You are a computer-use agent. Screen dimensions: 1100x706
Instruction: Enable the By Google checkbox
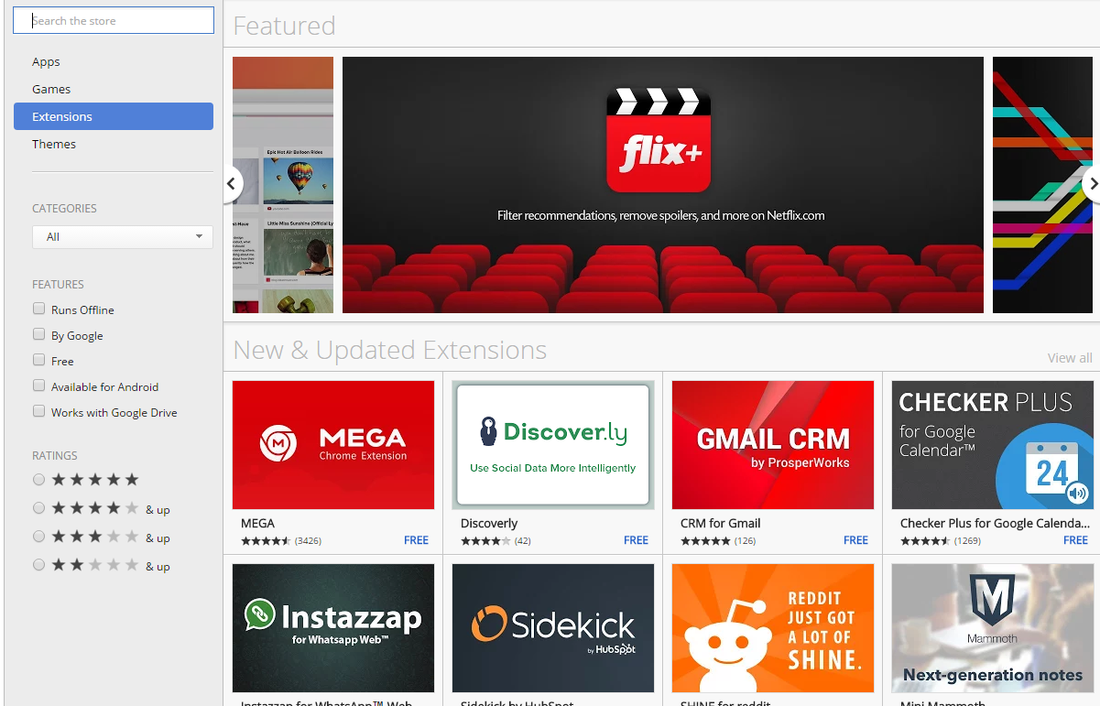coord(38,334)
